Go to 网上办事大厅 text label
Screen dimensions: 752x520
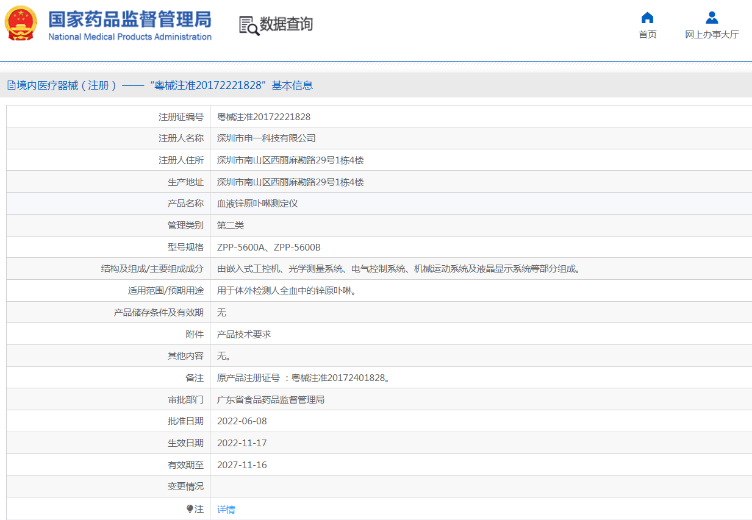coord(711,35)
